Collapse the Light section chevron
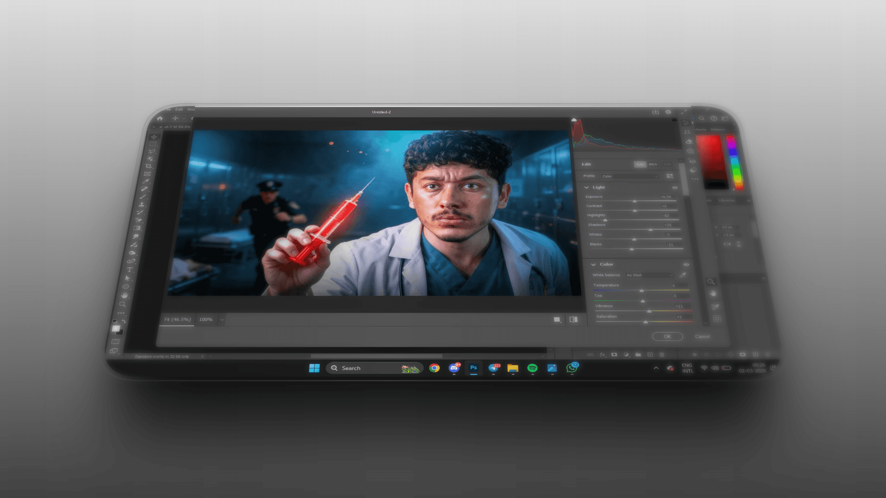This screenshot has width=886, height=498. [x=587, y=188]
